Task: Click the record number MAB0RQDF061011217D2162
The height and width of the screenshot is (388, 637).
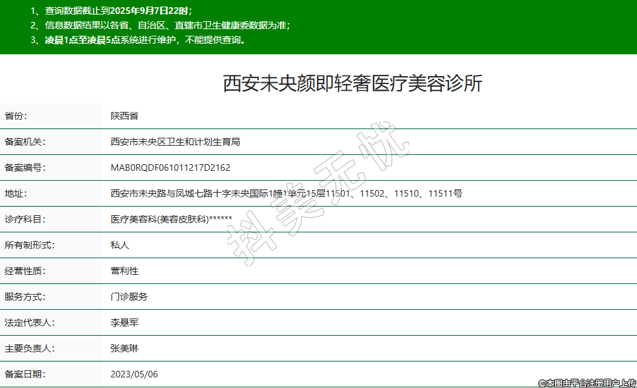Action: [x=170, y=168]
